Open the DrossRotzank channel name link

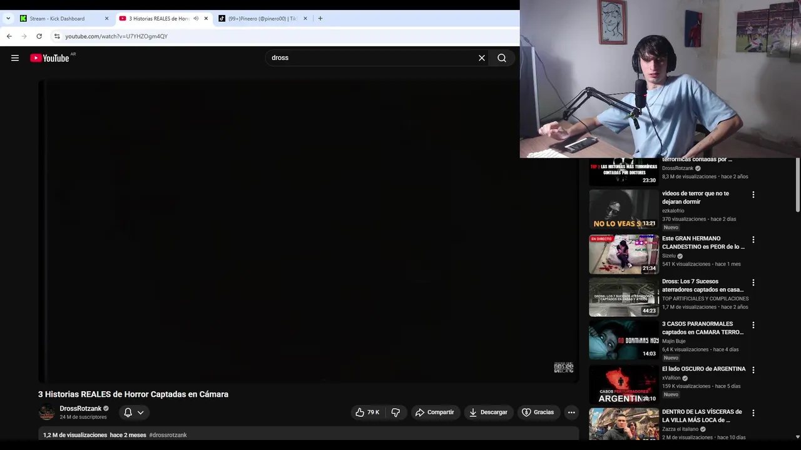(81, 409)
